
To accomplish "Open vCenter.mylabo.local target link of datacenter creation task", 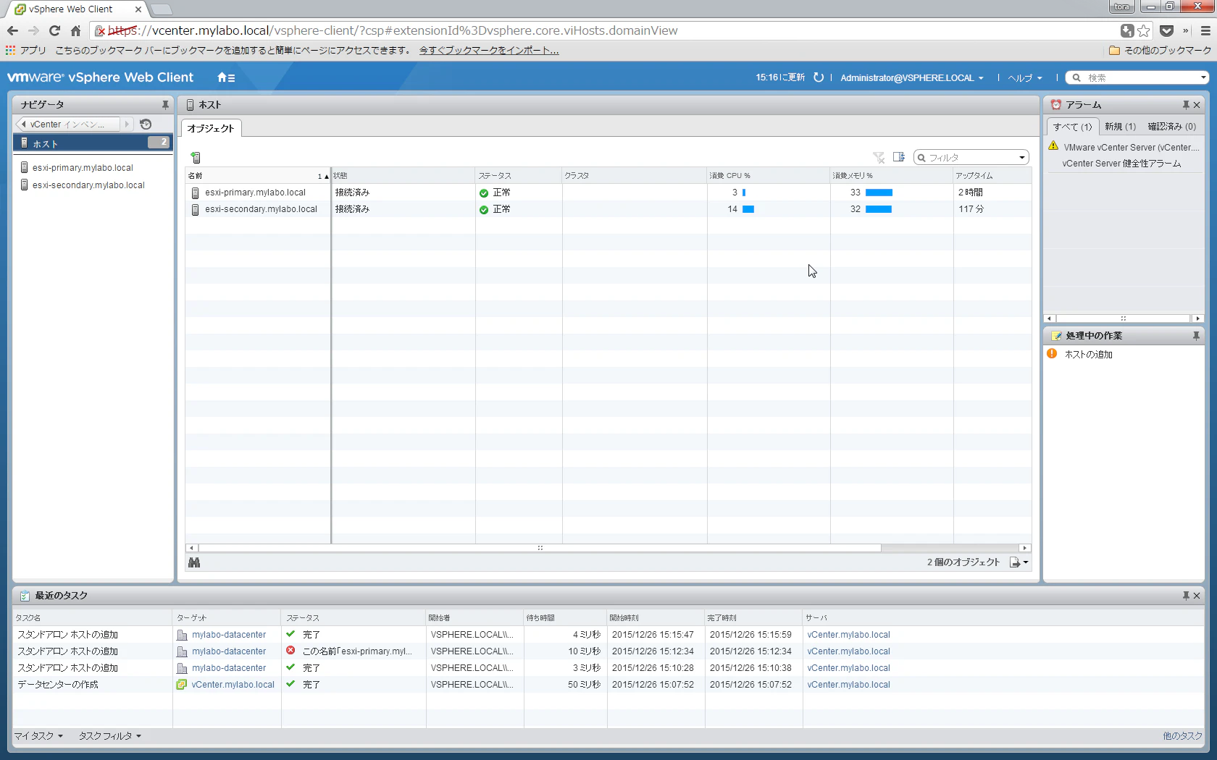I will click(x=233, y=685).
